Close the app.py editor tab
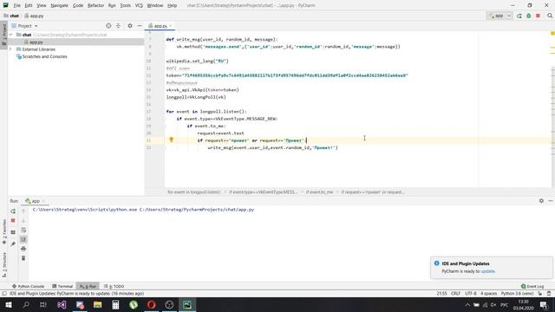The image size is (555, 312). [x=171, y=26]
